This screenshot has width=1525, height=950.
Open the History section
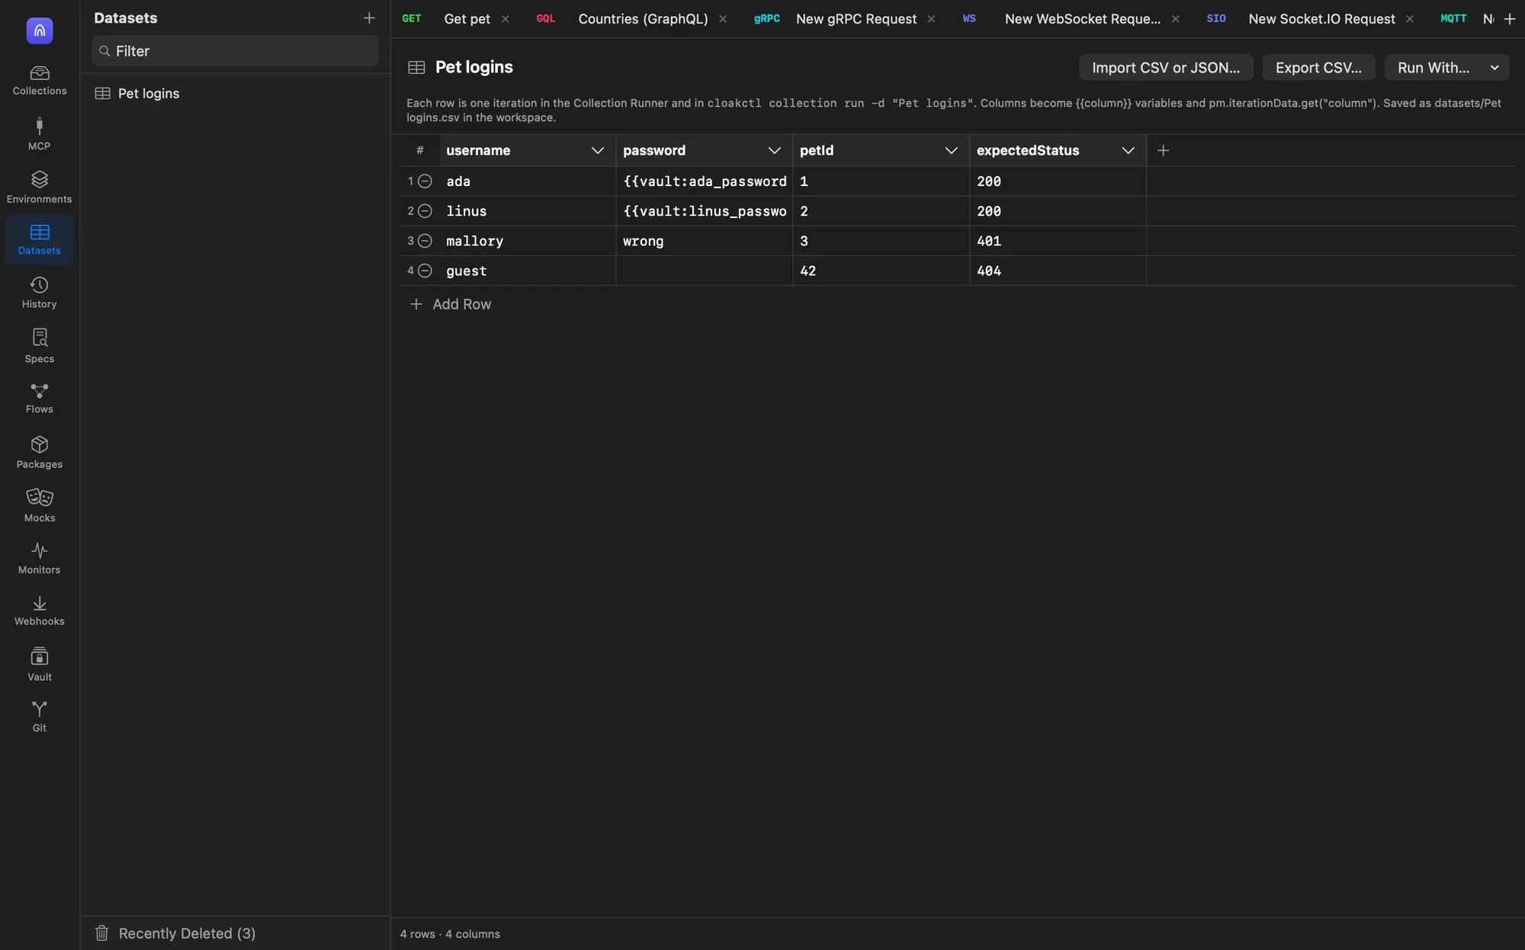tap(40, 293)
